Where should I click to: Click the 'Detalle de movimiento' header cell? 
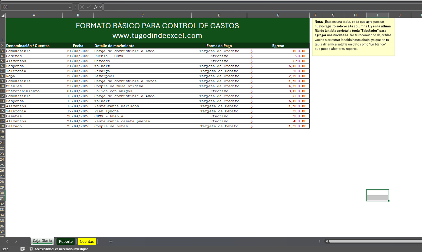[x=143, y=46]
